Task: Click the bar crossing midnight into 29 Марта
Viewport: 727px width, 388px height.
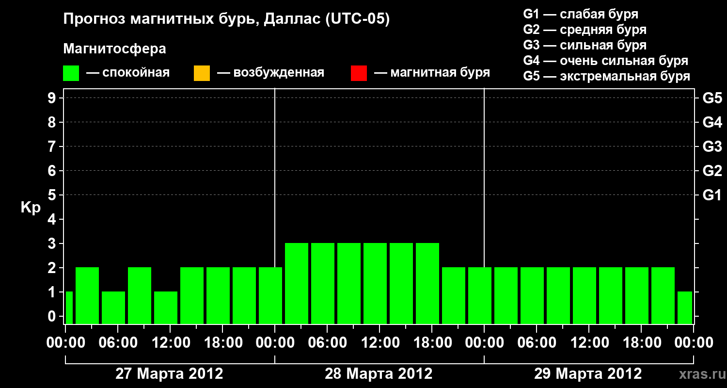Action: (x=480, y=295)
